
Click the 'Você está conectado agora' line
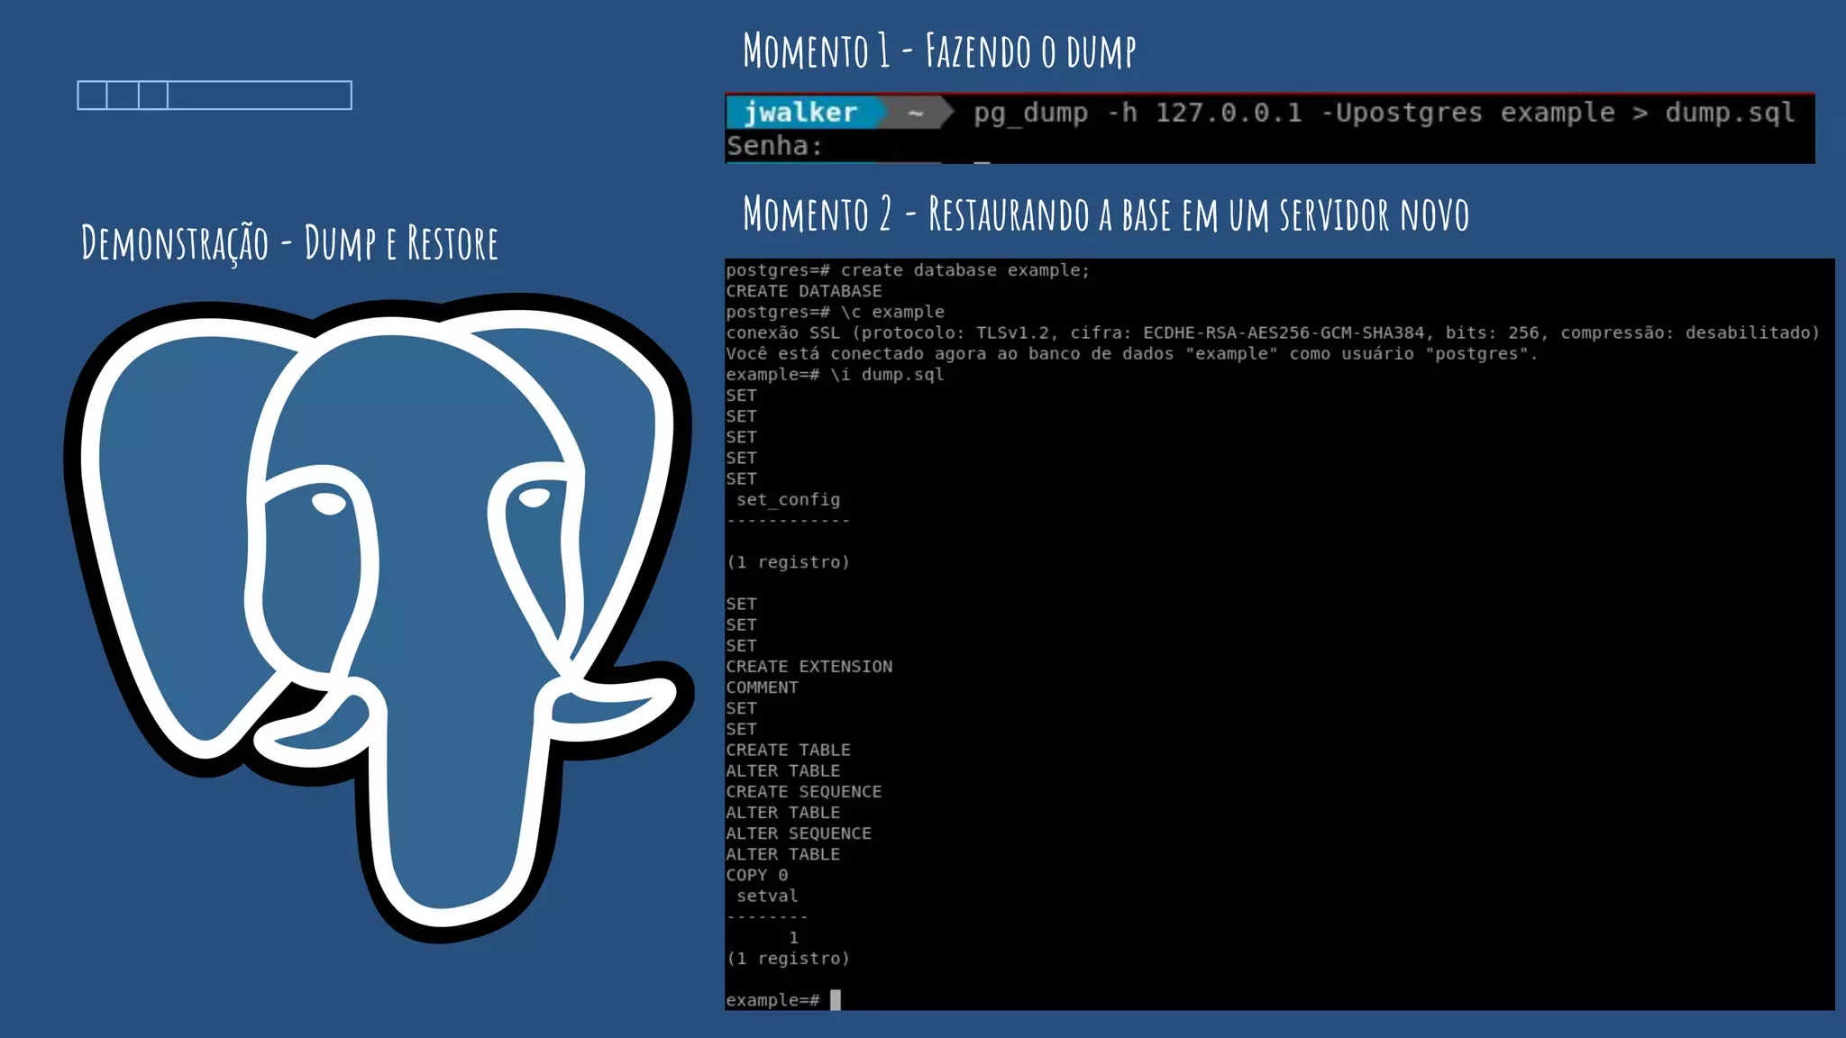coord(1132,353)
